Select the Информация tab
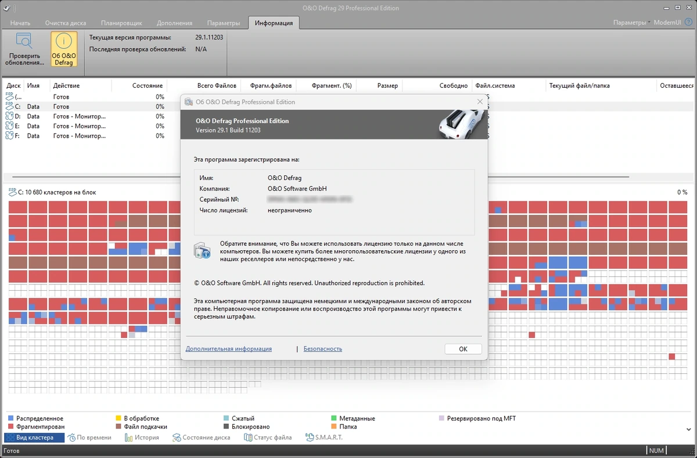This screenshot has height=458, width=697. (x=274, y=23)
